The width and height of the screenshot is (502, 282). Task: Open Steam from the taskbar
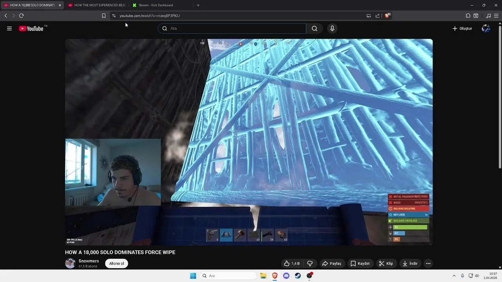298,276
